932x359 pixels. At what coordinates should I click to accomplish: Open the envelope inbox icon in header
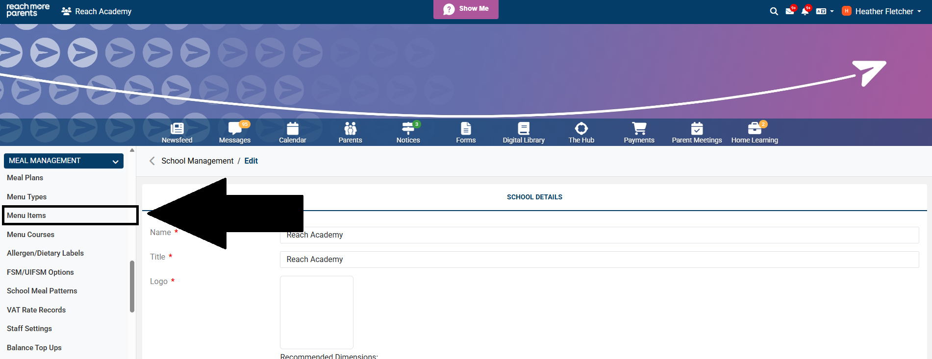789,11
